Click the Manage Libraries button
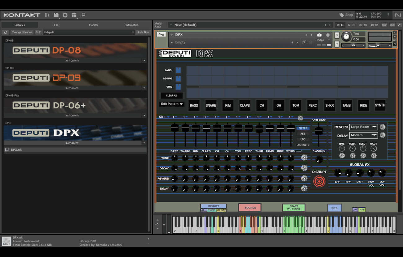403x257 pixels. 22,32
